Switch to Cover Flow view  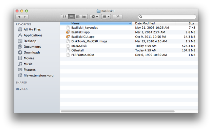click(x=84, y=17)
